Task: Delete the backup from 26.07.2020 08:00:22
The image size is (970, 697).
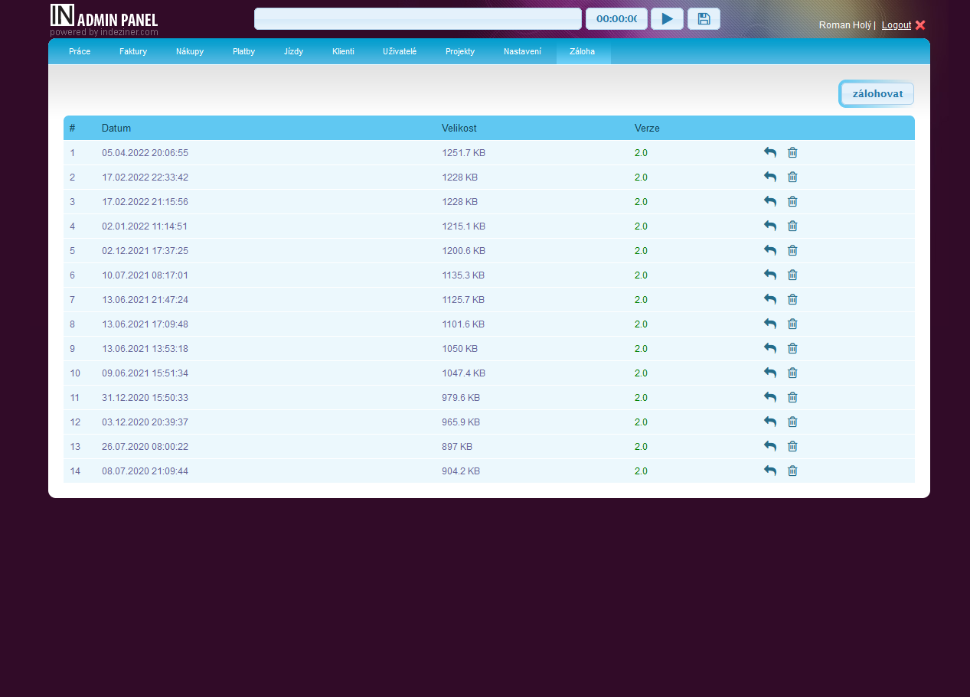Action: pos(792,446)
